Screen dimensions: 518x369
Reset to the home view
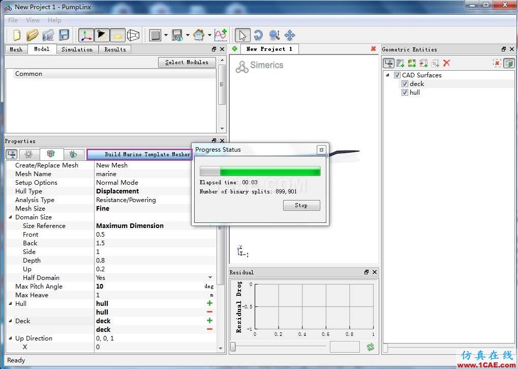tap(199, 35)
